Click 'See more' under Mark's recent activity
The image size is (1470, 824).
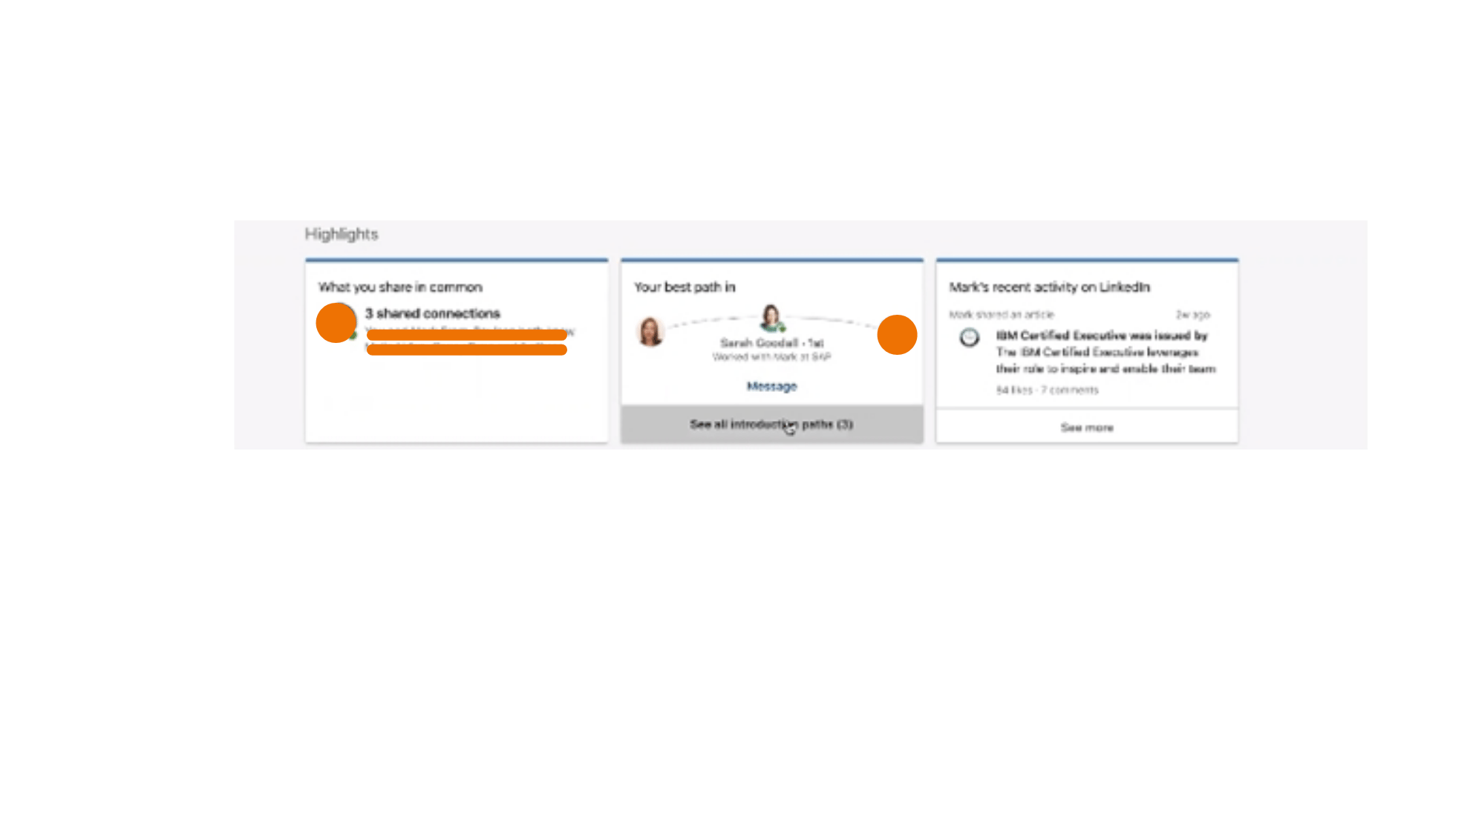[x=1087, y=428]
